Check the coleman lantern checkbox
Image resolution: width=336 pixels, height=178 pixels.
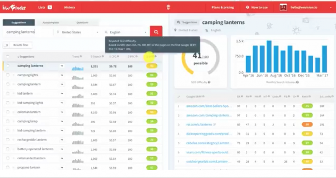pos(8,112)
